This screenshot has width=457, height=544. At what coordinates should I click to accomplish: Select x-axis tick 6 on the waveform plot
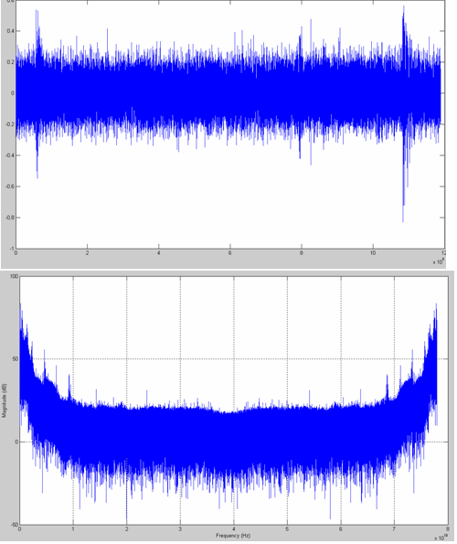pyautogui.click(x=230, y=253)
